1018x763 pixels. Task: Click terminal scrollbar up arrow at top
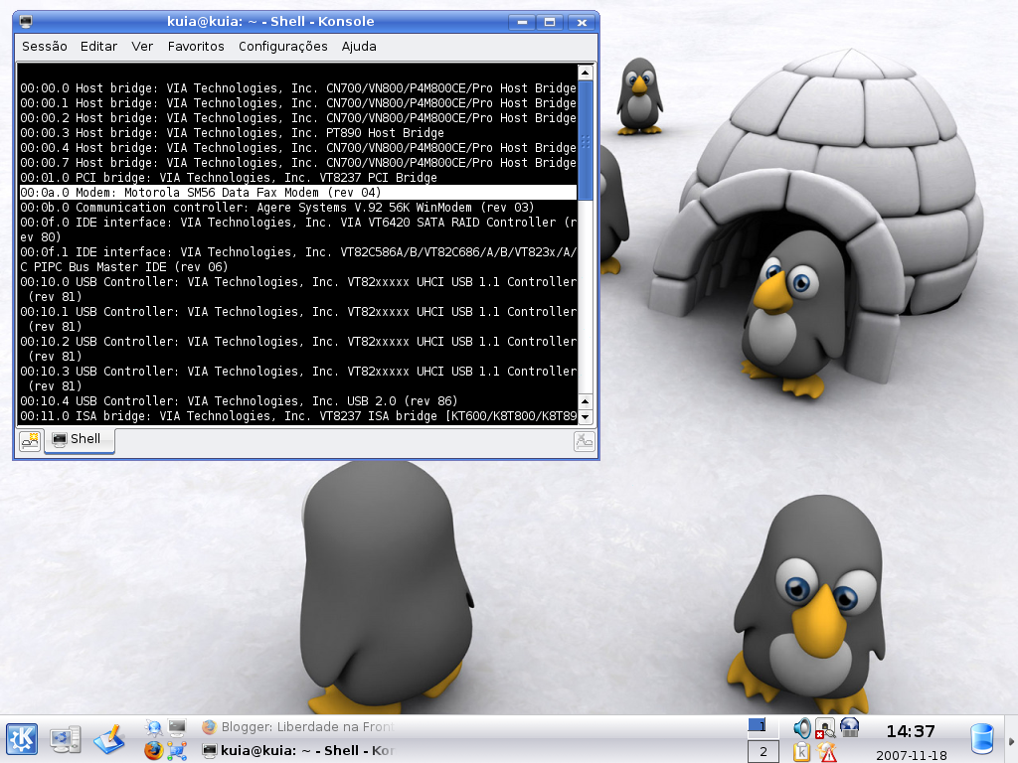coord(585,73)
